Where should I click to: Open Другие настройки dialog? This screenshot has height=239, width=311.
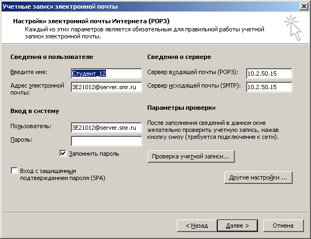[259, 177]
